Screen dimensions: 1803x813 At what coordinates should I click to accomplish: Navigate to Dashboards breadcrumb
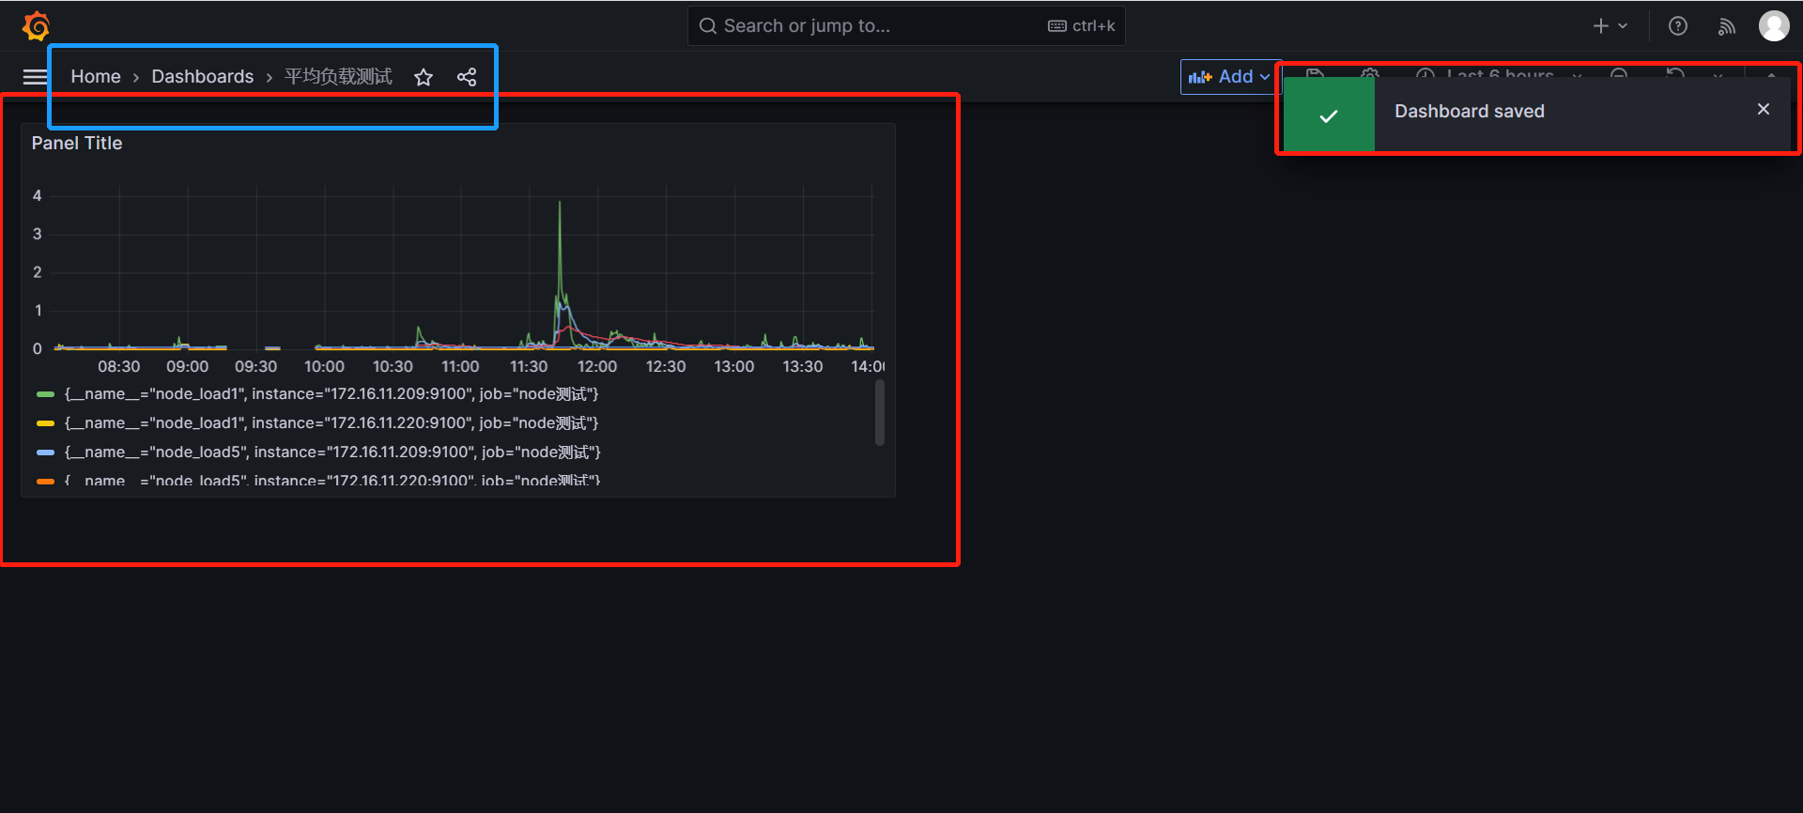click(202, 77)
